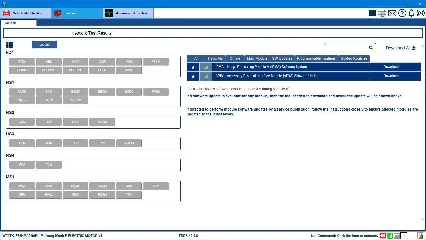Select the Multi-Module filter tab
The height and width of the screenshot is (240, 426).
click(x=257, y=58)
